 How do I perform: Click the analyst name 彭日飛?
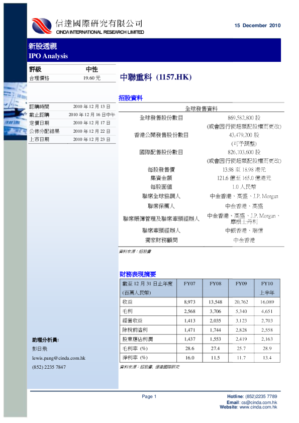tap(39, 349)
